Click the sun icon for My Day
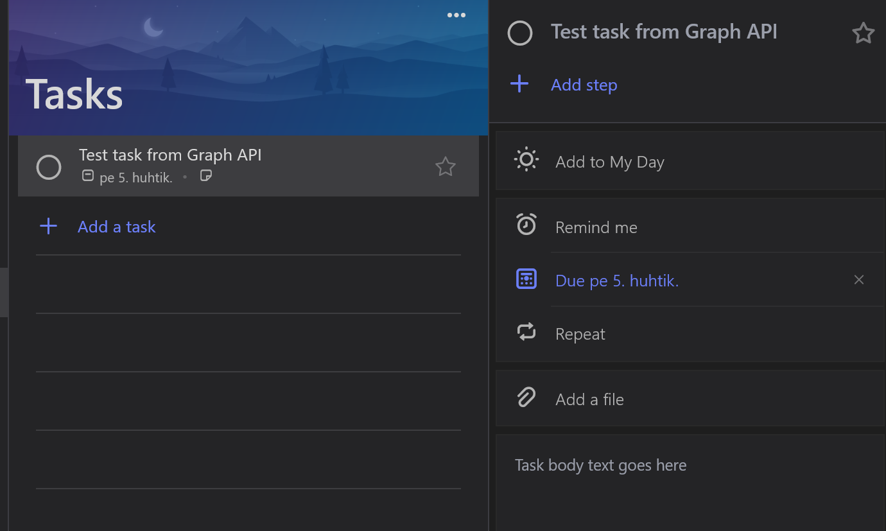This screenshot has width=886, height=531. tap(526, 161)
